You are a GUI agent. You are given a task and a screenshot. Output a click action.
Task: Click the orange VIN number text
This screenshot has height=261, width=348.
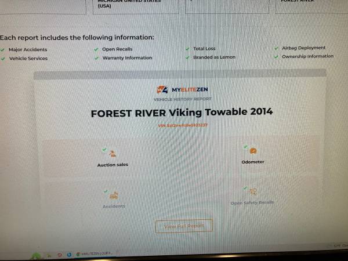pyautogui.click(x=183, y=125)
